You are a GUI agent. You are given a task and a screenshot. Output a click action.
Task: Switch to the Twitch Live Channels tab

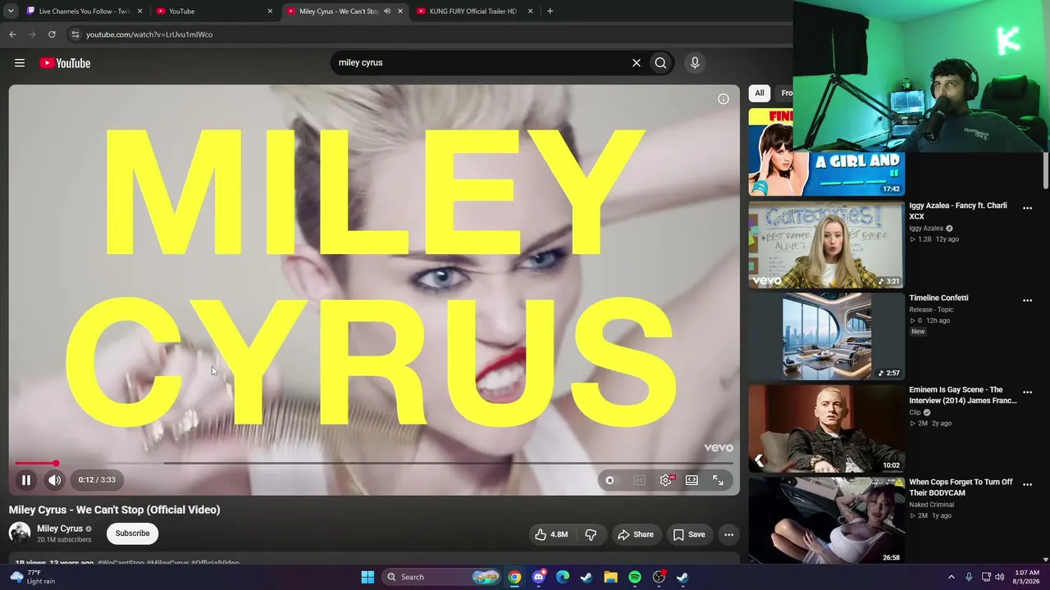84,11
